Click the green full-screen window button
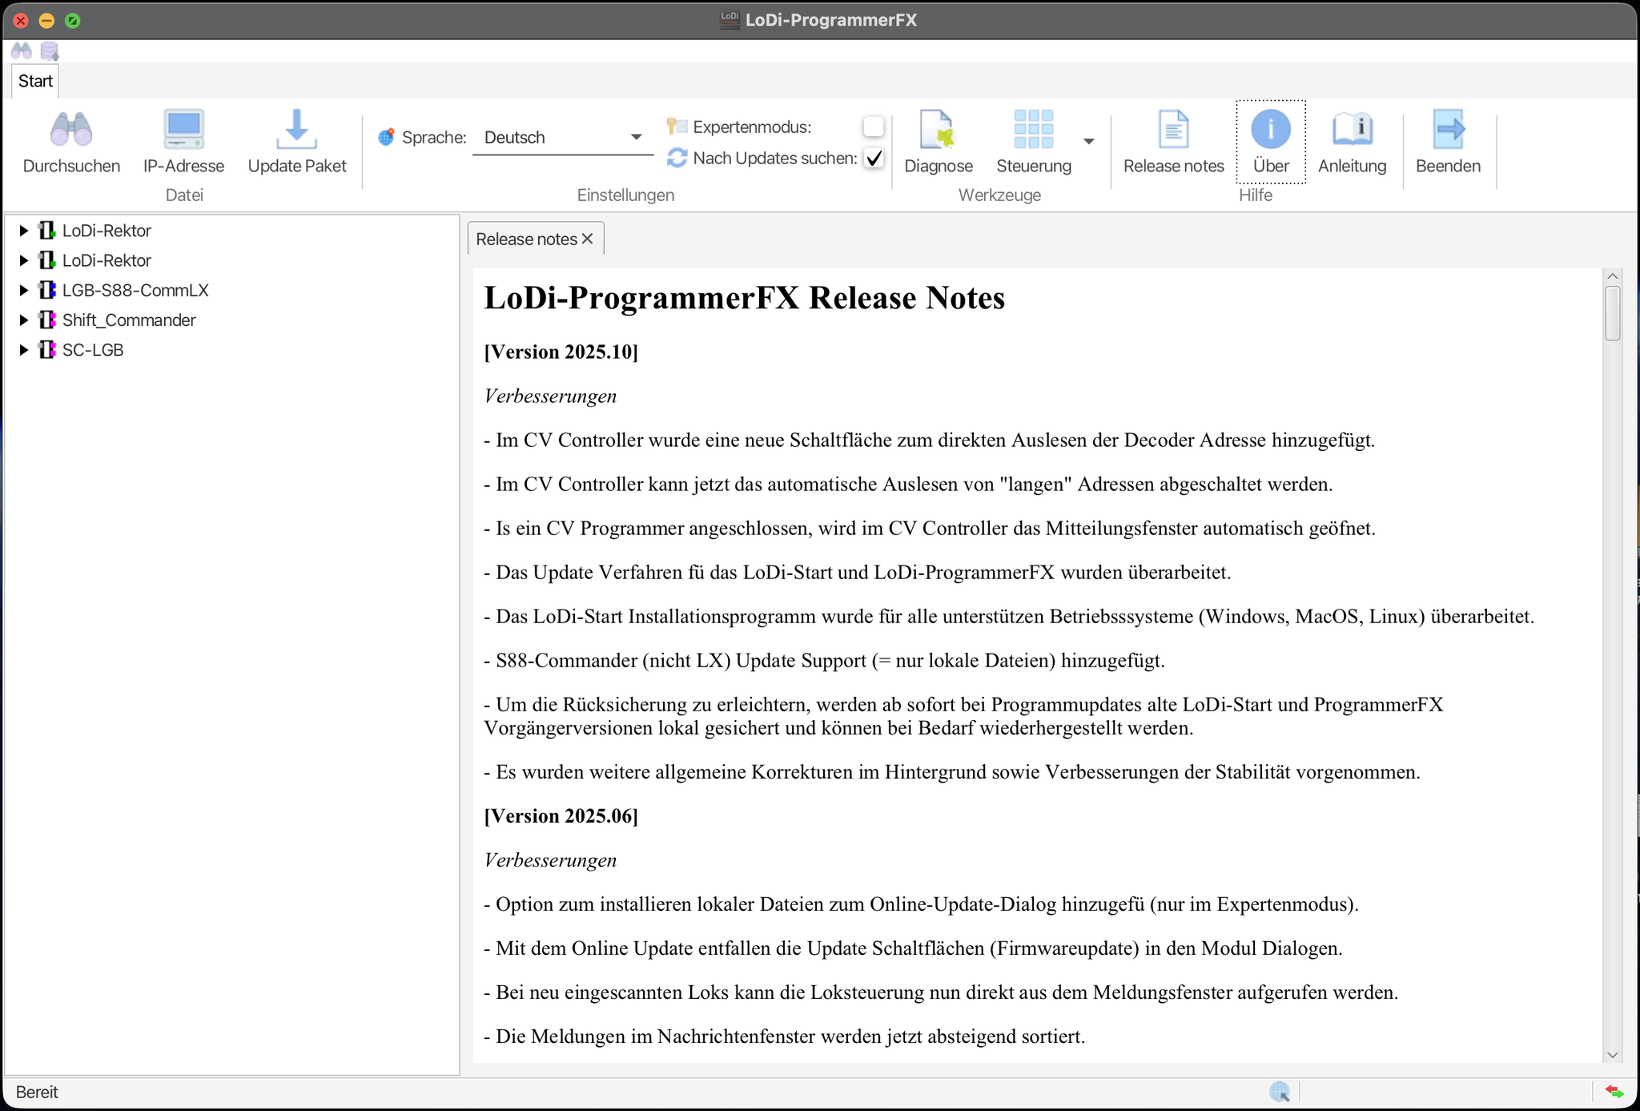Image resolution: width=1640 pixels, height=1111 pixels. click(x=72, y=21)
